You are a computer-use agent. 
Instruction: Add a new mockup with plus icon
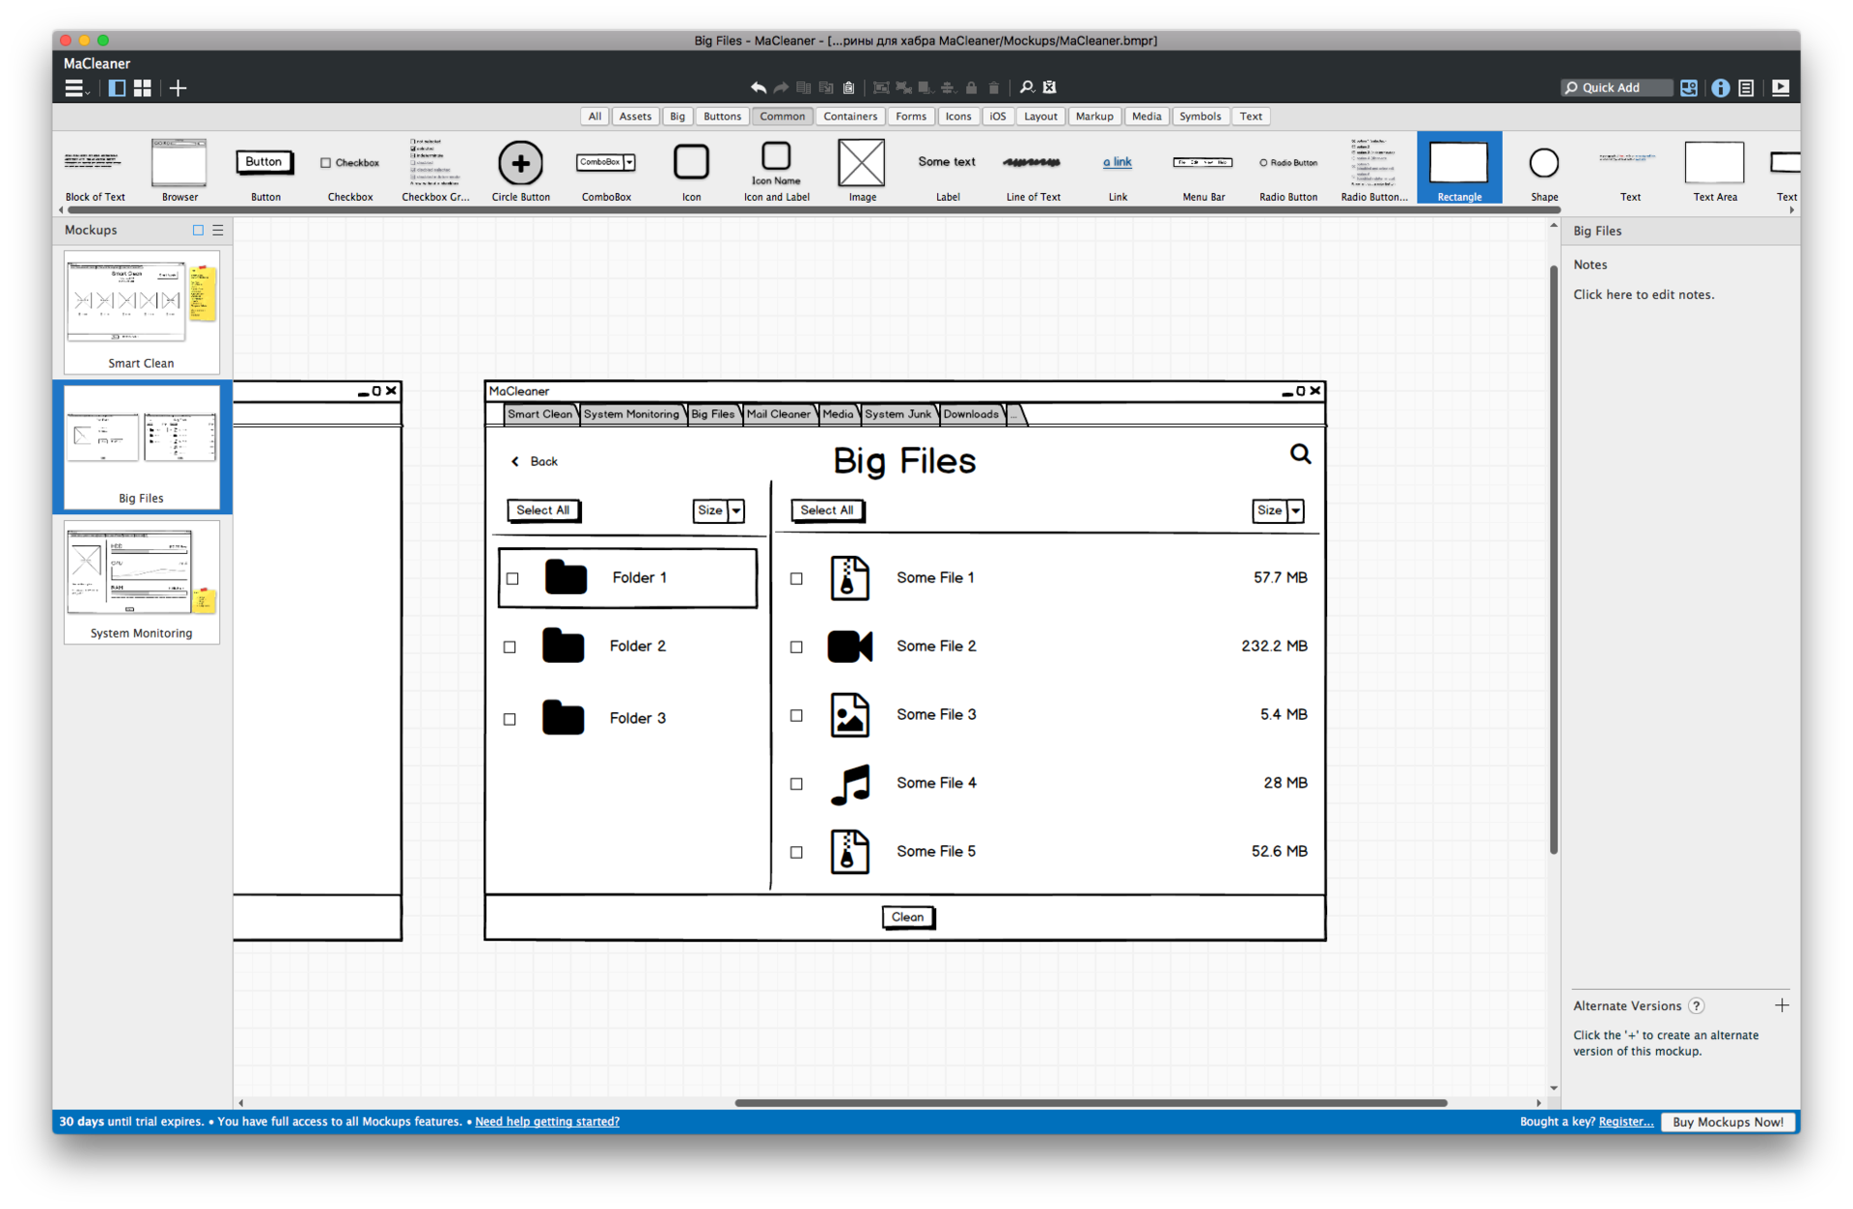tap(179, 88)
